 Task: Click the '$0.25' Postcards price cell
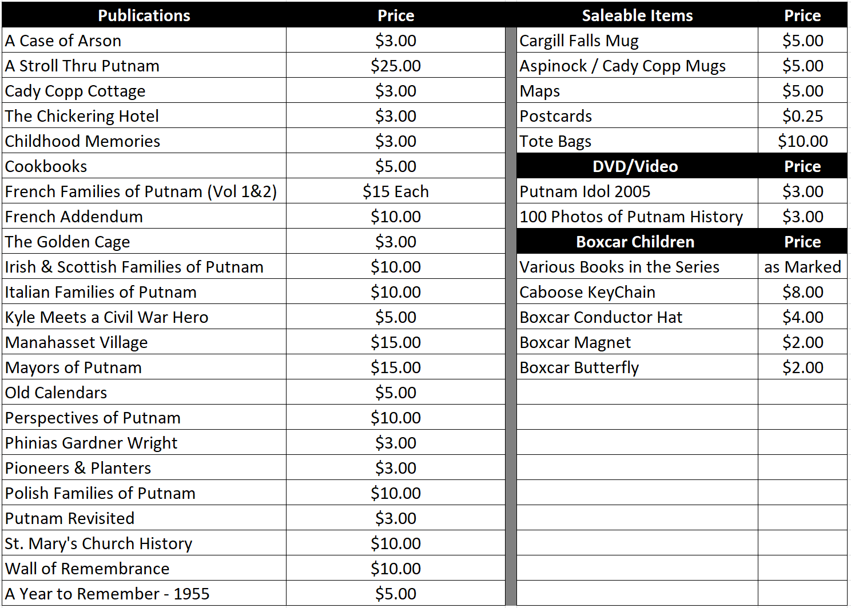pyautogui.click(x=802, y=116)
